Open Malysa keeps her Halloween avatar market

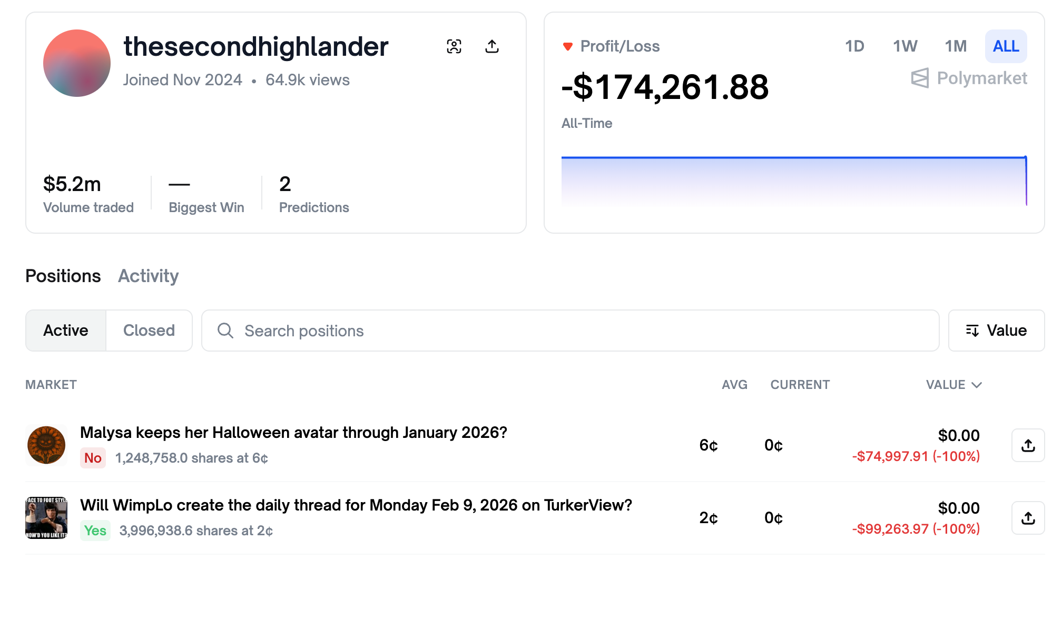point(293,433)
